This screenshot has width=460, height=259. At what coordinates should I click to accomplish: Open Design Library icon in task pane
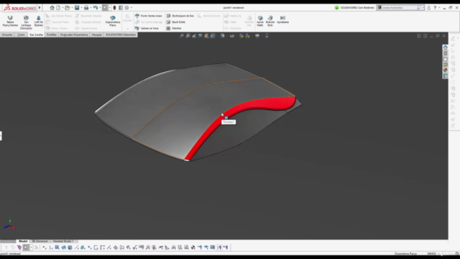click(446, 53)
